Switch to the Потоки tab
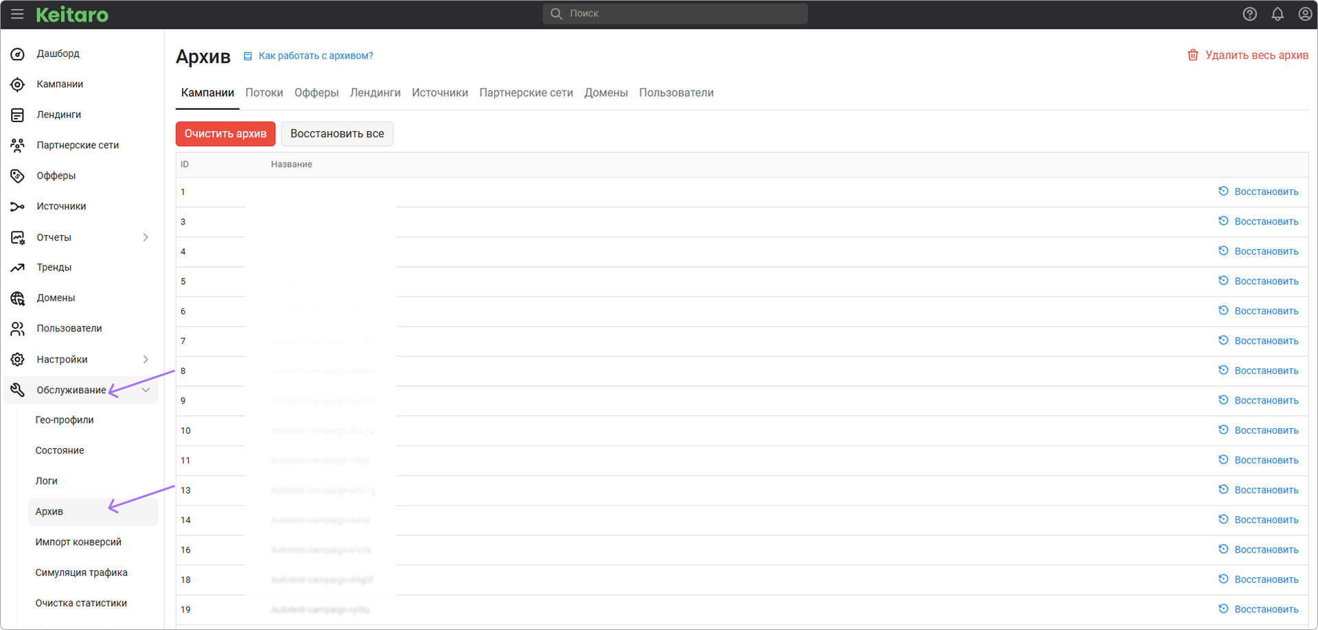Viewport: 1318px width, 630px height. click(x=264, y=93)
